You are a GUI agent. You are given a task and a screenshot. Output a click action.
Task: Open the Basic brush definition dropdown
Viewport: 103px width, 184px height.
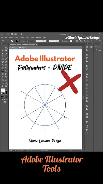click(x=60, y=41)
